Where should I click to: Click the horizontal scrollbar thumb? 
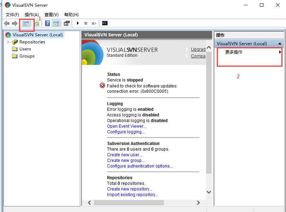click(x=129, y=203)
